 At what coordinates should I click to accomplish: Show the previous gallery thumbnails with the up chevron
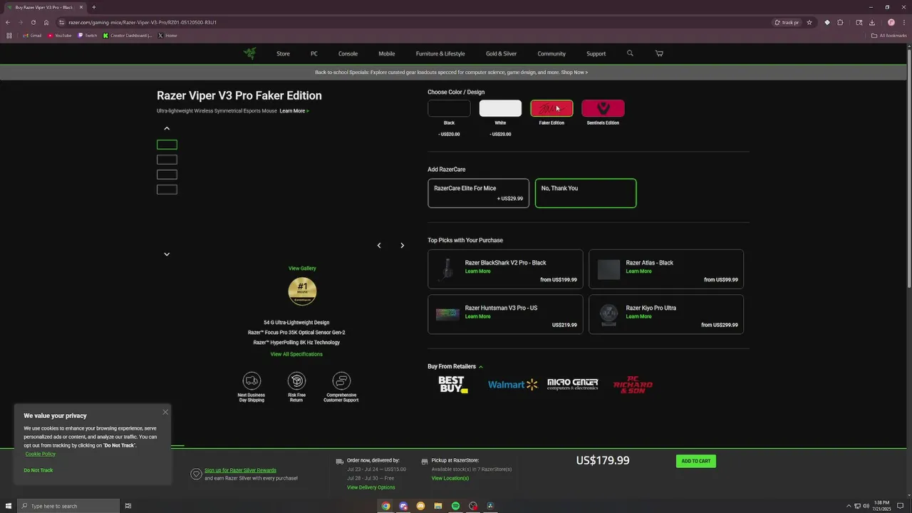click(x=167, y=128)
